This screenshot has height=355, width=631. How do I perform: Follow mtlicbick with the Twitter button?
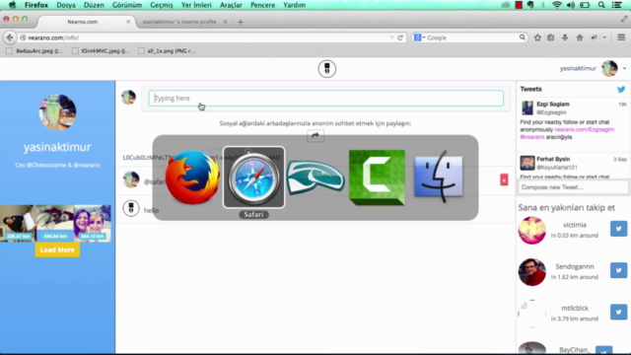[x=618, y=312]
